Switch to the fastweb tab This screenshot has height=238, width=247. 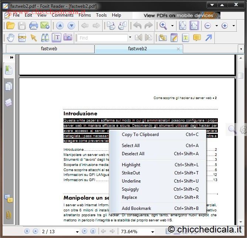49,49
